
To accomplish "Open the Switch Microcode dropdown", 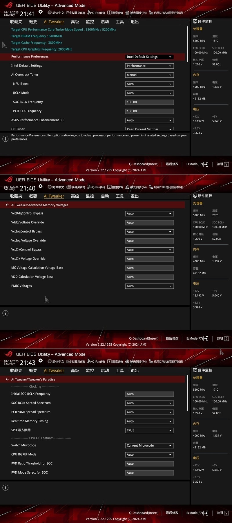I will click(x=149, y=446).
